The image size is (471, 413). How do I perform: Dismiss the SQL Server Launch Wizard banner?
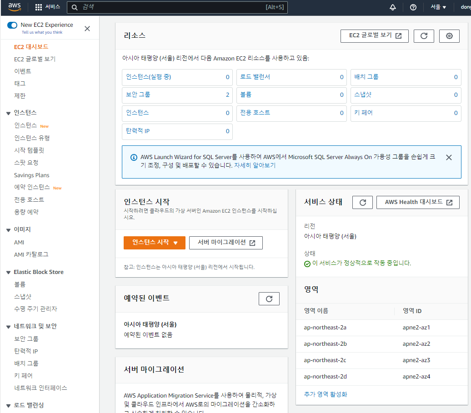click(449, 157)
